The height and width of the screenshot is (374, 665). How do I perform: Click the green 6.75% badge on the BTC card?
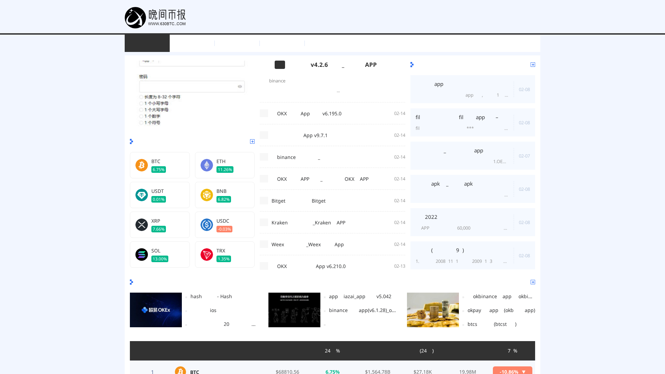(158, 169)
